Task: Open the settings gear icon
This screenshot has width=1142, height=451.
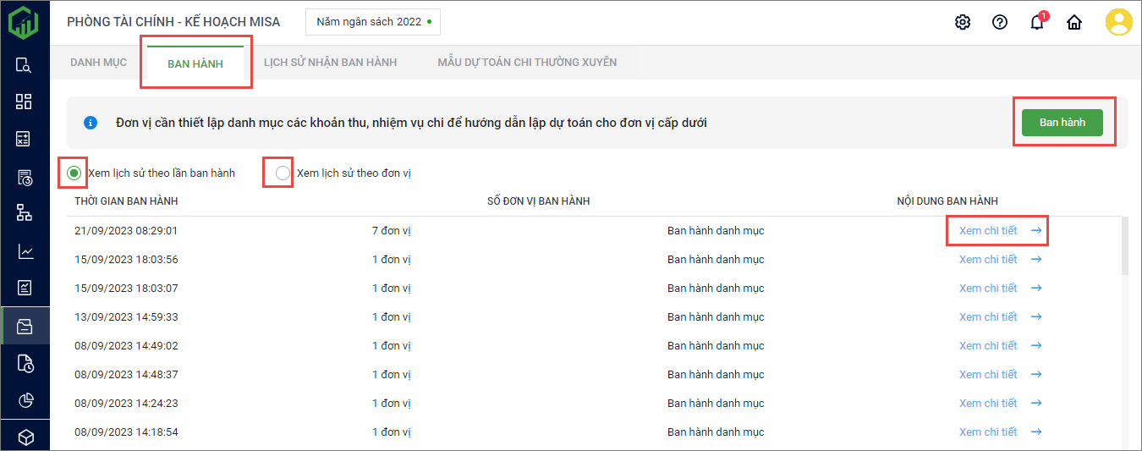Action: click(963, 22)
